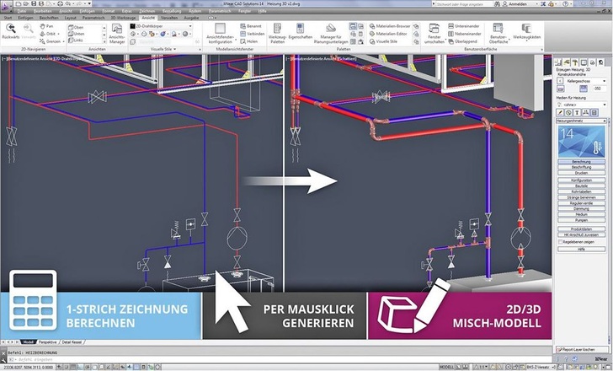Click the Bauteile button

(581, 185)
